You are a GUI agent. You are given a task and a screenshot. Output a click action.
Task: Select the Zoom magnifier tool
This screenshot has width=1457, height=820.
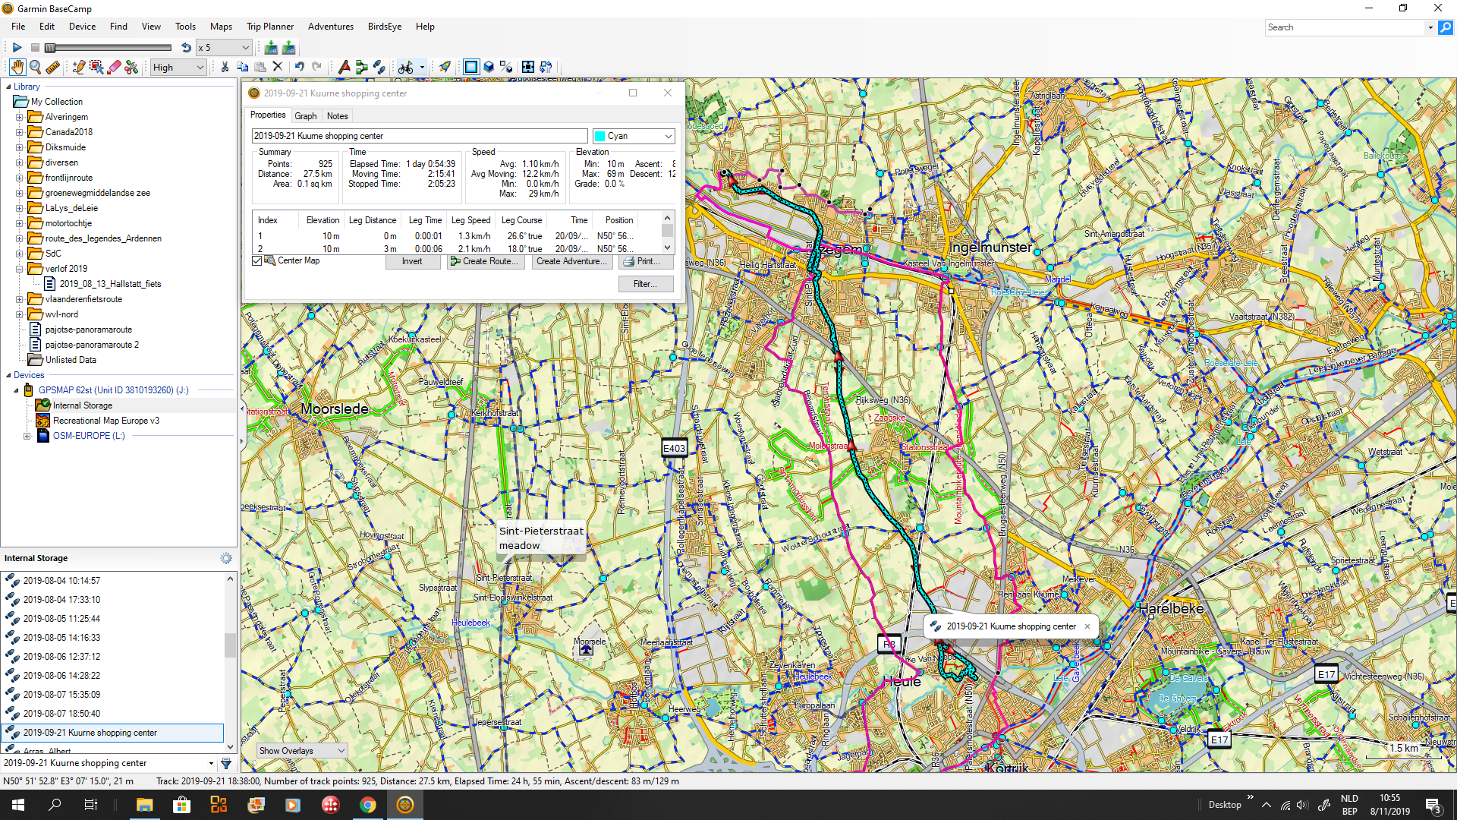click(x=35, y=67)
